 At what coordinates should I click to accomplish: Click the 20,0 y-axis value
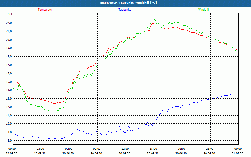pos(9,40)
